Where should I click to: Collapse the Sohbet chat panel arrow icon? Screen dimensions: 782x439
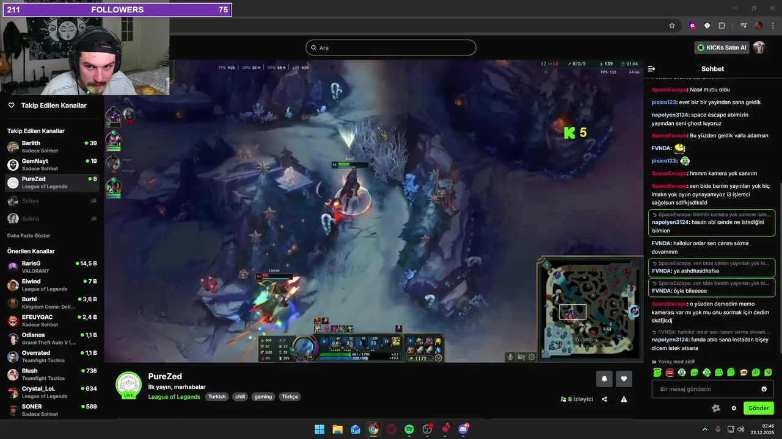pos(651,69)
